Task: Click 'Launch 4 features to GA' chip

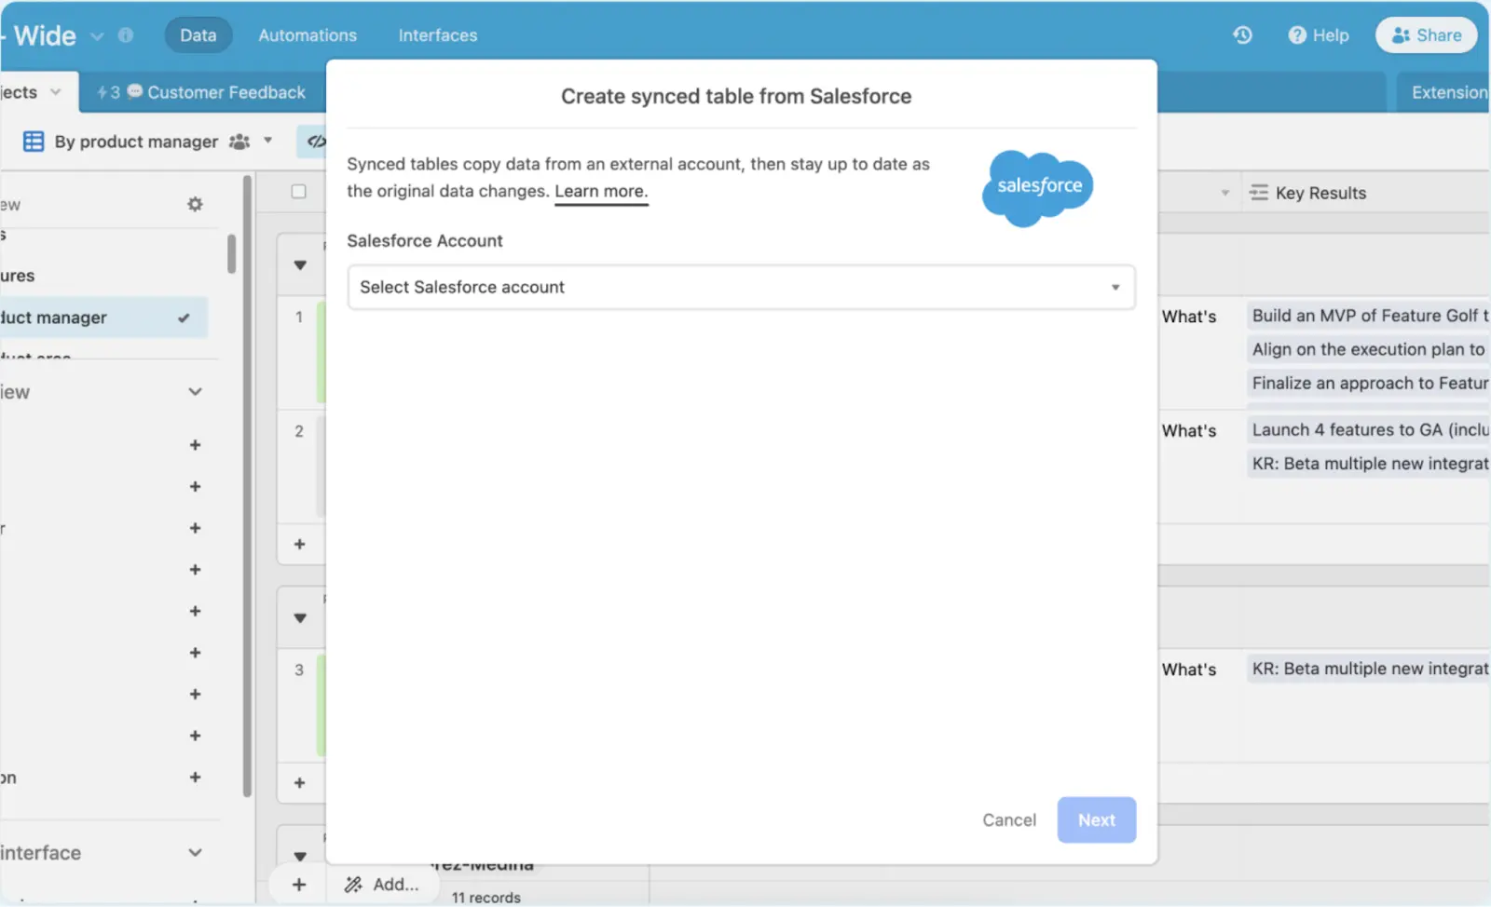Action: pos(1368,429)
